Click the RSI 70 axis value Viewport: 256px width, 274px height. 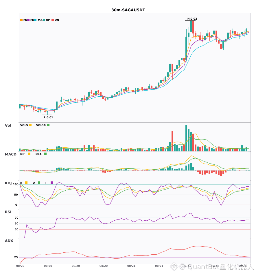tap(16, 218)
